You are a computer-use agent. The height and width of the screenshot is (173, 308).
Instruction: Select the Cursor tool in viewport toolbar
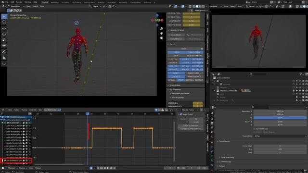coord(4,22)
